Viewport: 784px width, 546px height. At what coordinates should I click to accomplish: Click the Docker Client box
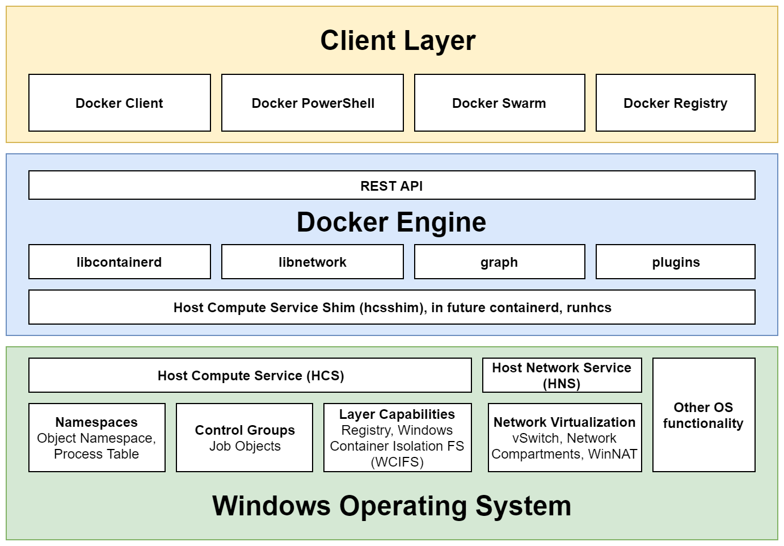(120, 103)
